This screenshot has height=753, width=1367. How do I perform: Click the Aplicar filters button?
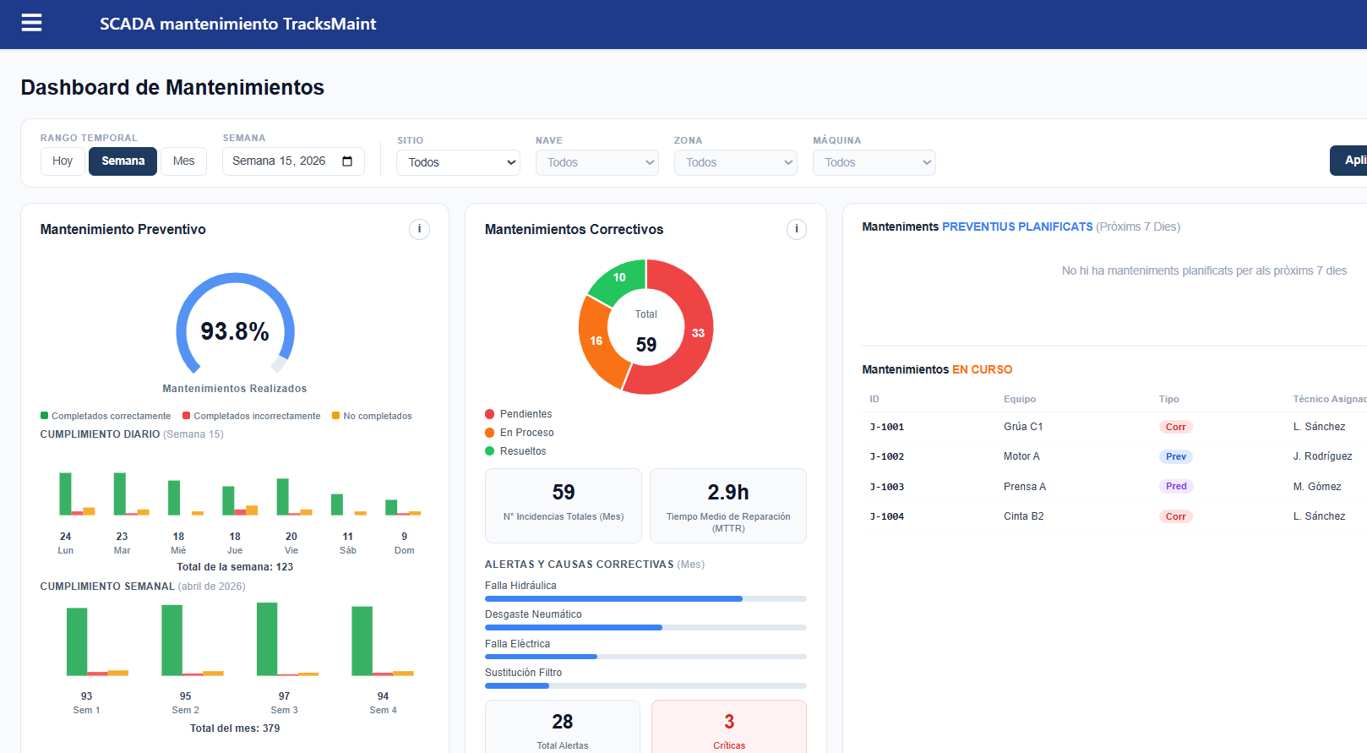[1352, 160]
